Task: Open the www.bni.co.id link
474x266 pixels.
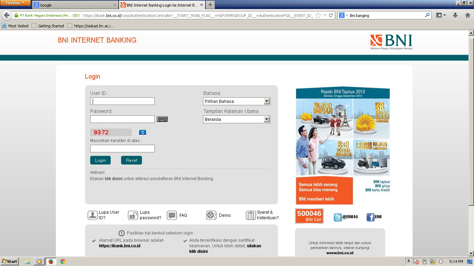Action: pyautogui.click(x=340, y=253)
